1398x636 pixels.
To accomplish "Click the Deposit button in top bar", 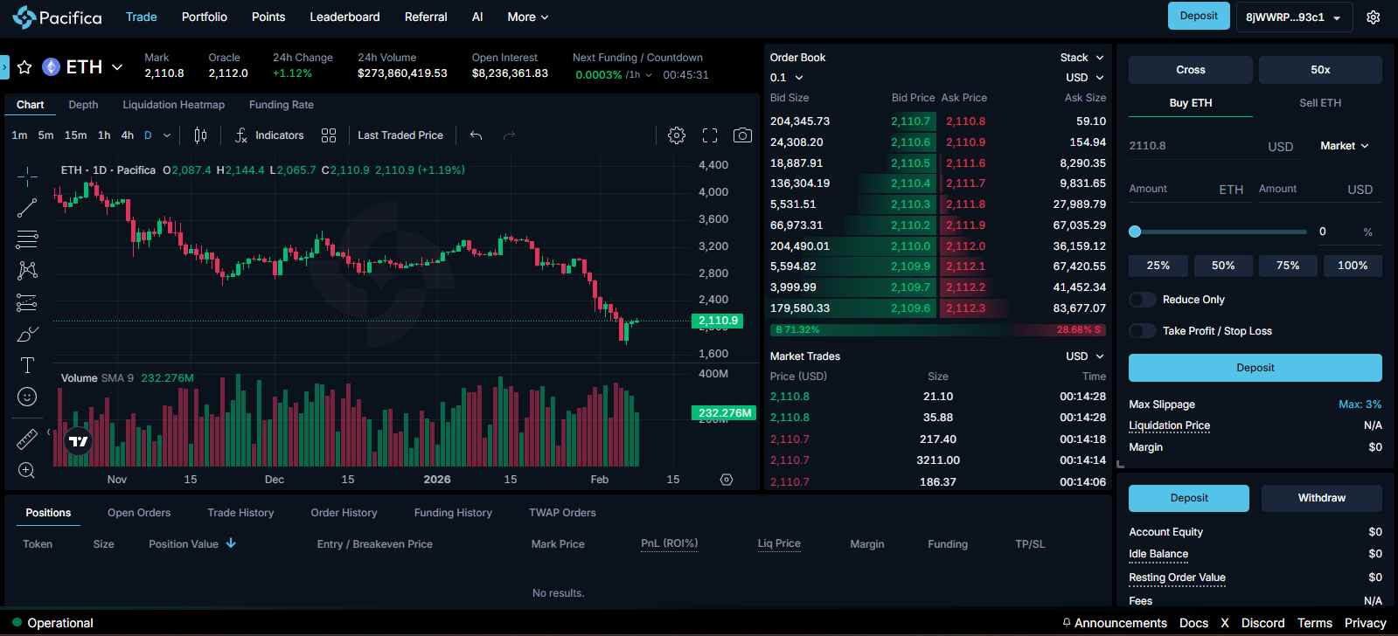I will 1199,16.
